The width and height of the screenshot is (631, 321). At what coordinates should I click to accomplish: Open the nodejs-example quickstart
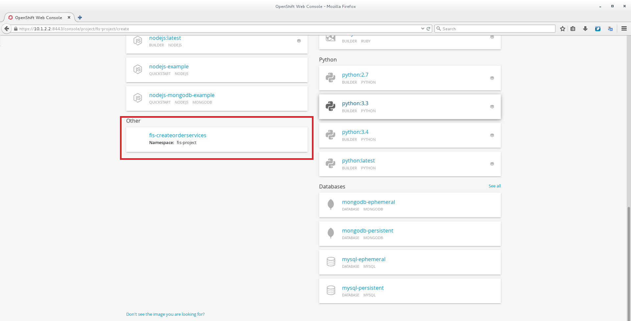(x=169, y=66)
